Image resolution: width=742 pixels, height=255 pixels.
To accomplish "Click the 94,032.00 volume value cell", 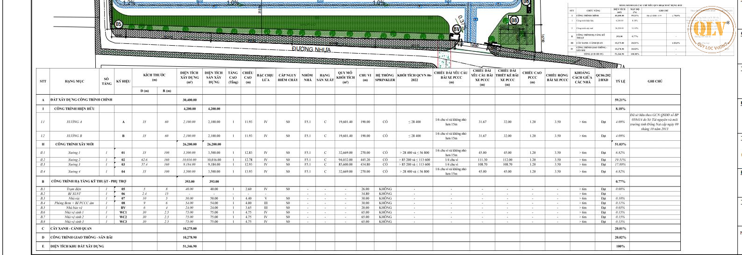I will pos(345,159).
